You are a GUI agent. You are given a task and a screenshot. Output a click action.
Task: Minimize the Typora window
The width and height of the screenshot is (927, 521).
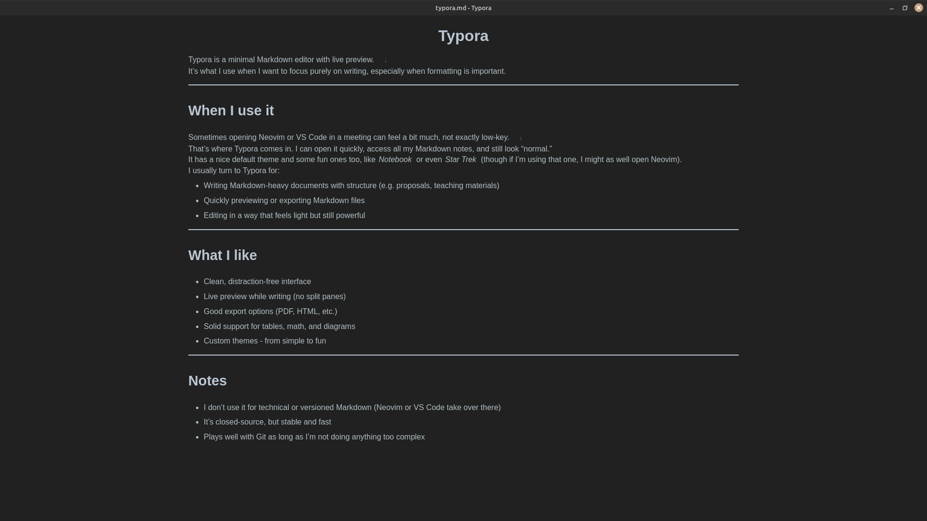891,8
